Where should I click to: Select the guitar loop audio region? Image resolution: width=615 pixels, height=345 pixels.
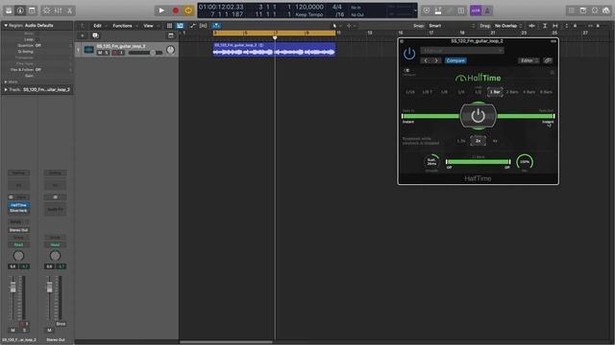(274, 50)
